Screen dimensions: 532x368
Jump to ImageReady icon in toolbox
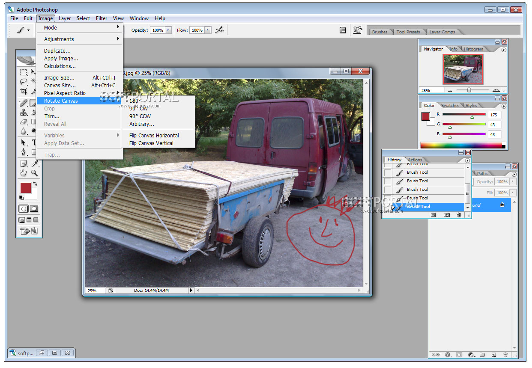(x=29, y=231)
